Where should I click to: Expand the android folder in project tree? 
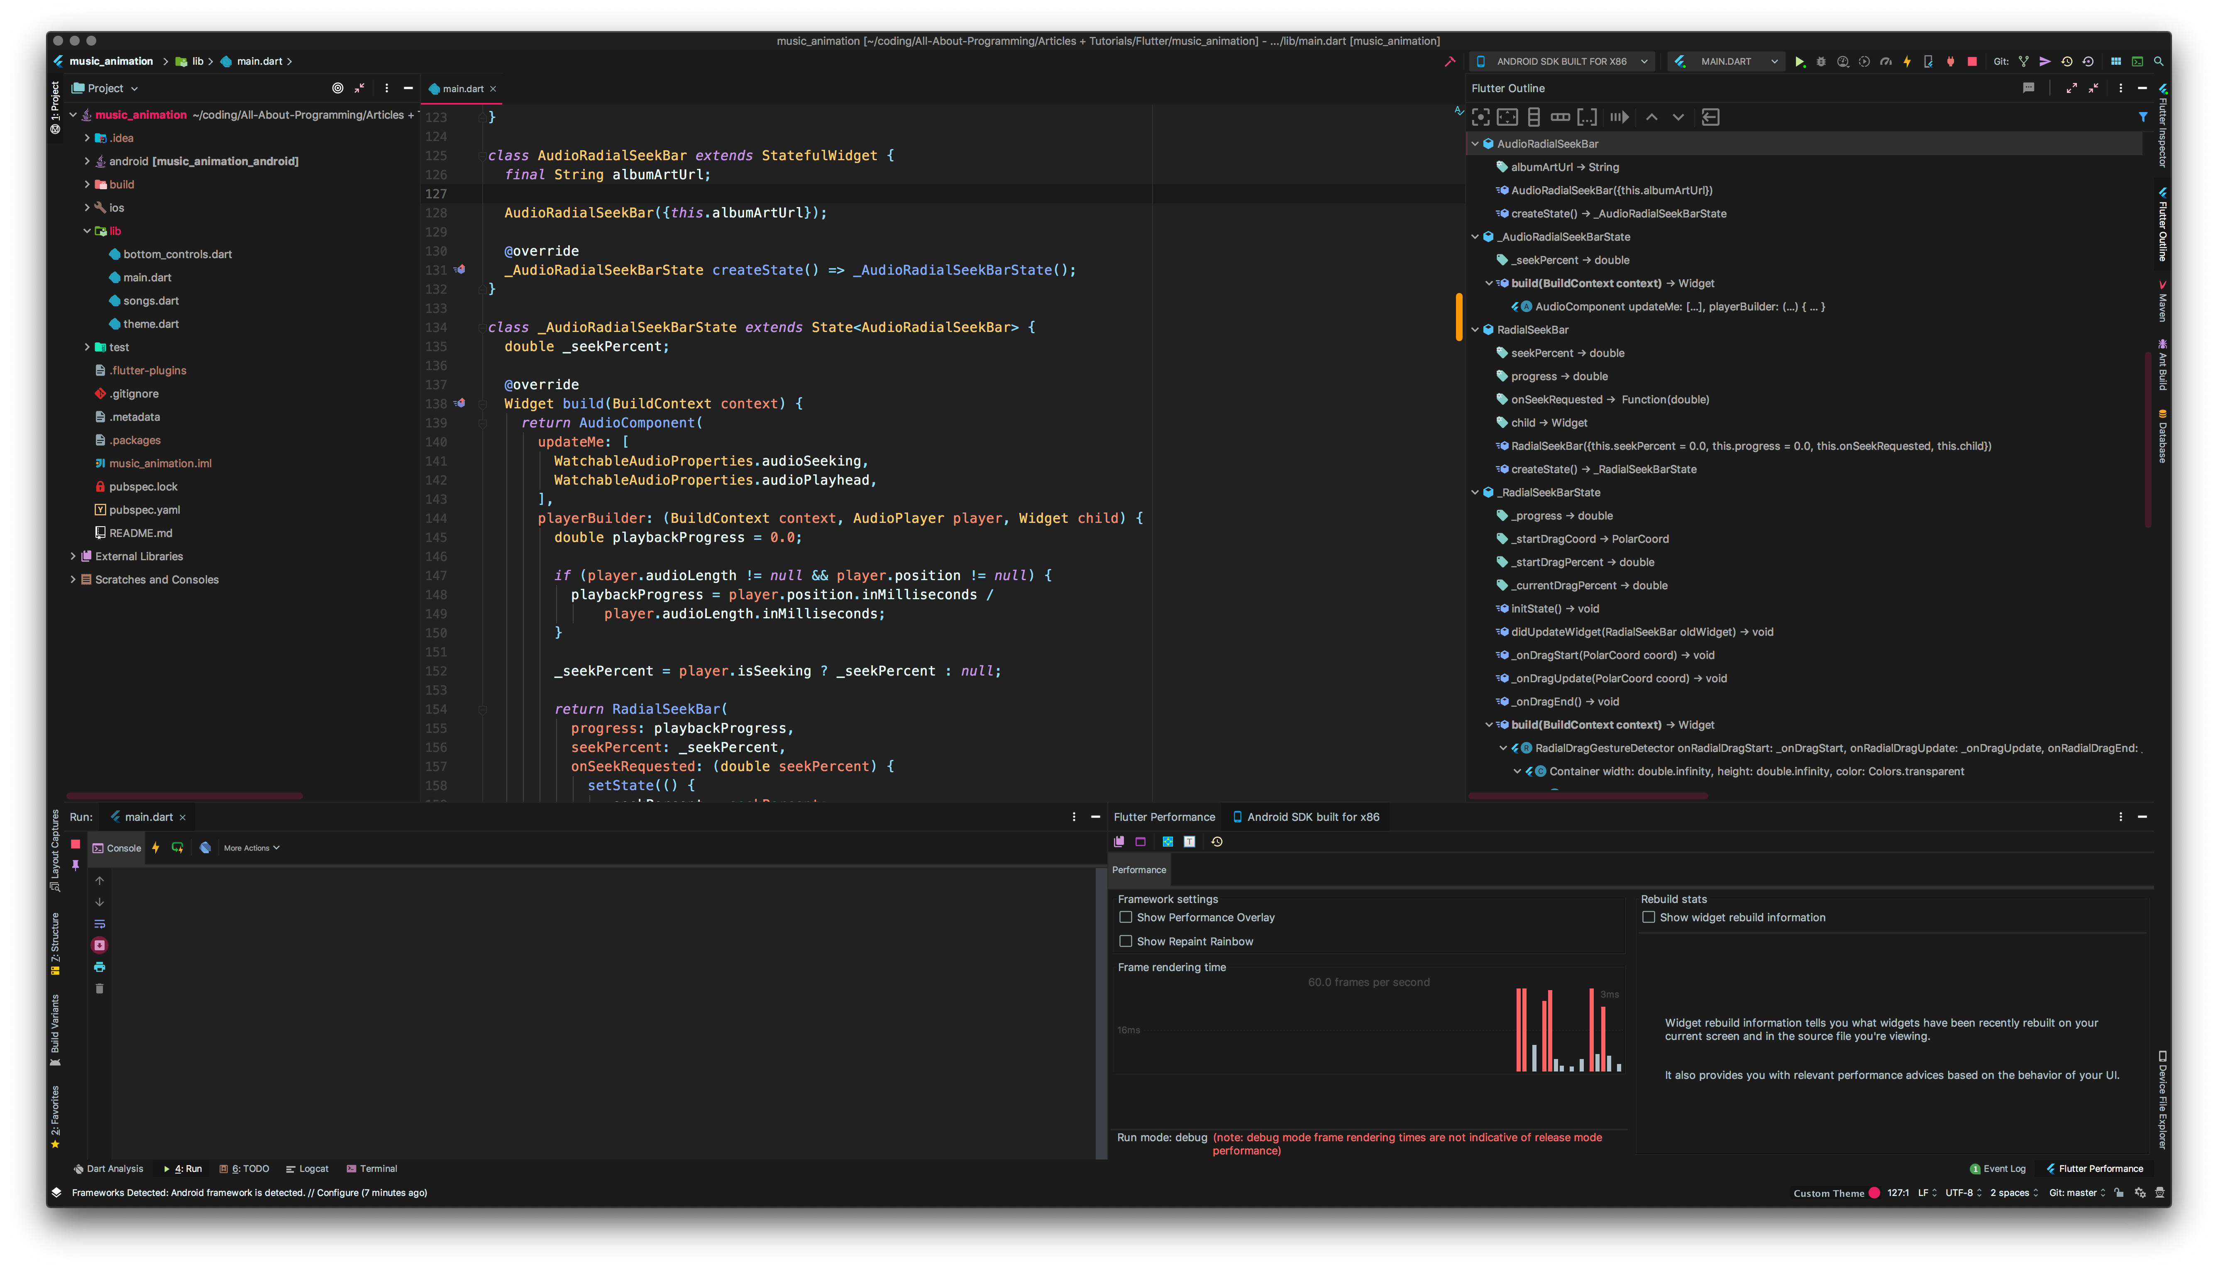[87, 161]
